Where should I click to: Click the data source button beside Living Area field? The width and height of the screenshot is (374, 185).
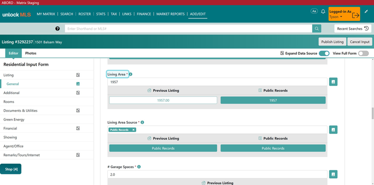click(333, 82)
